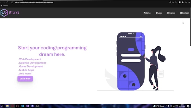Click the 'Desktop Development' list item

[32, 63]
